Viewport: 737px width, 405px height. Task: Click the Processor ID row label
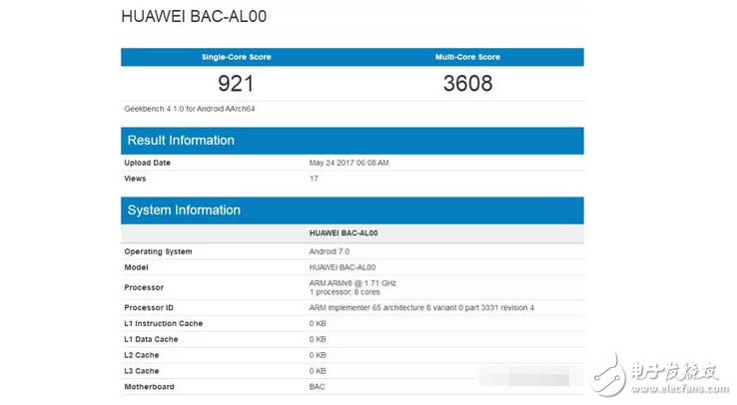tap(150, 307)
